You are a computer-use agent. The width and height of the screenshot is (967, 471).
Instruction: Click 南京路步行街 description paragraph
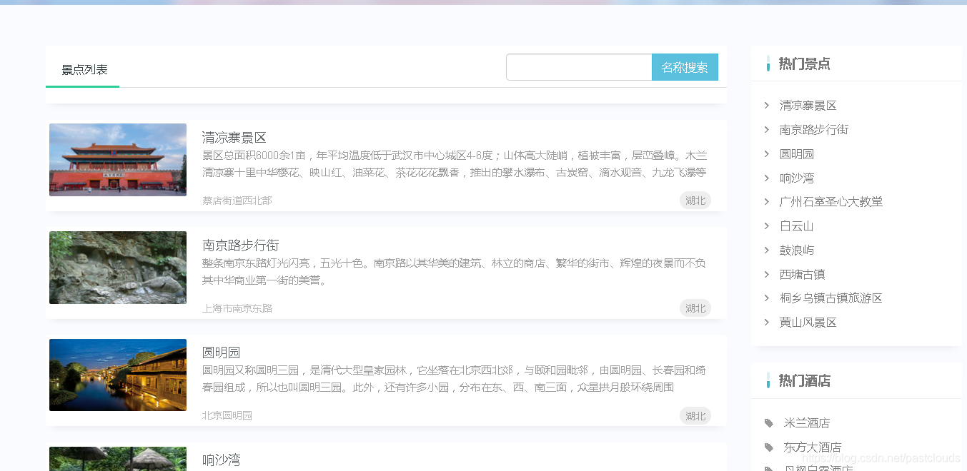[455, 272]
